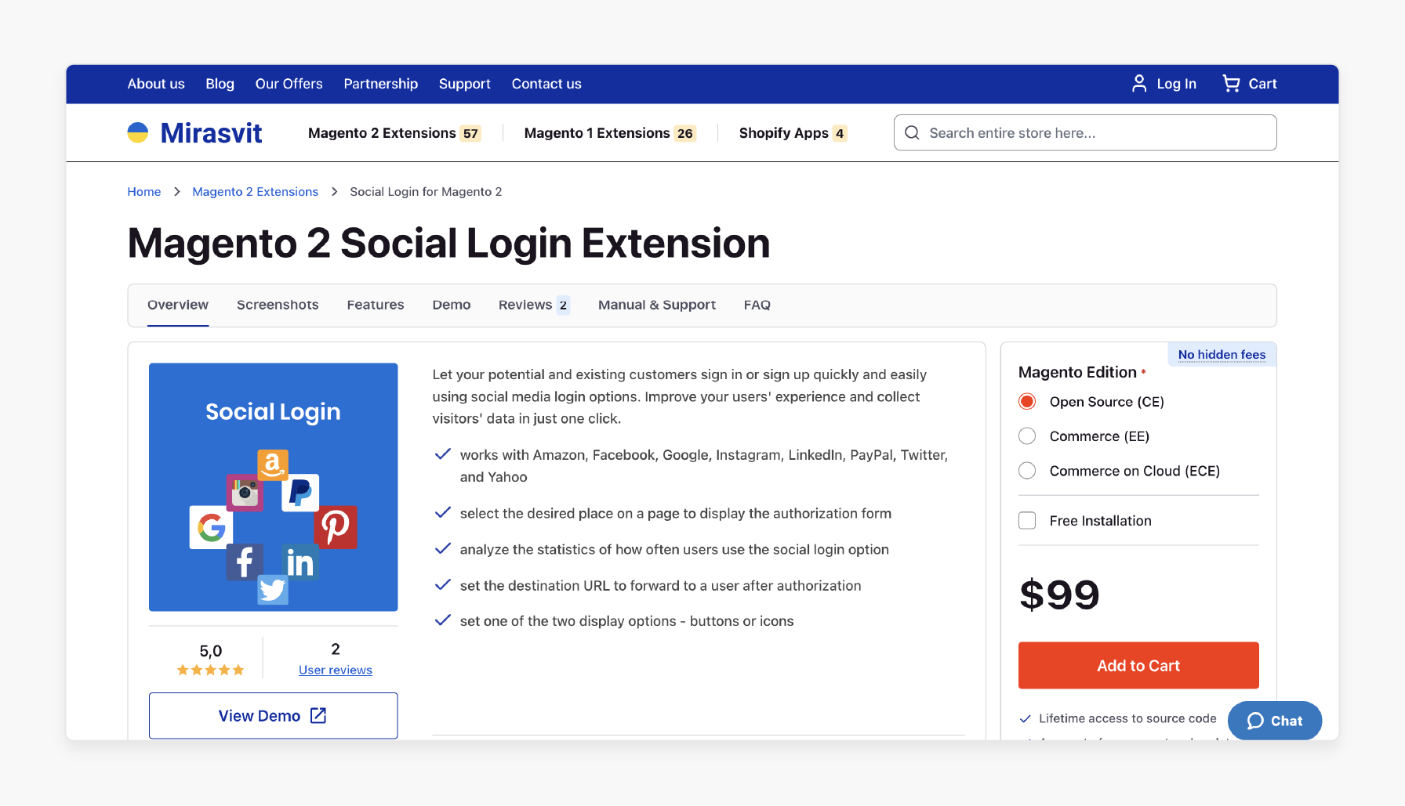
Task: Click the shopping cart icon
Action: coord(1231,83)
